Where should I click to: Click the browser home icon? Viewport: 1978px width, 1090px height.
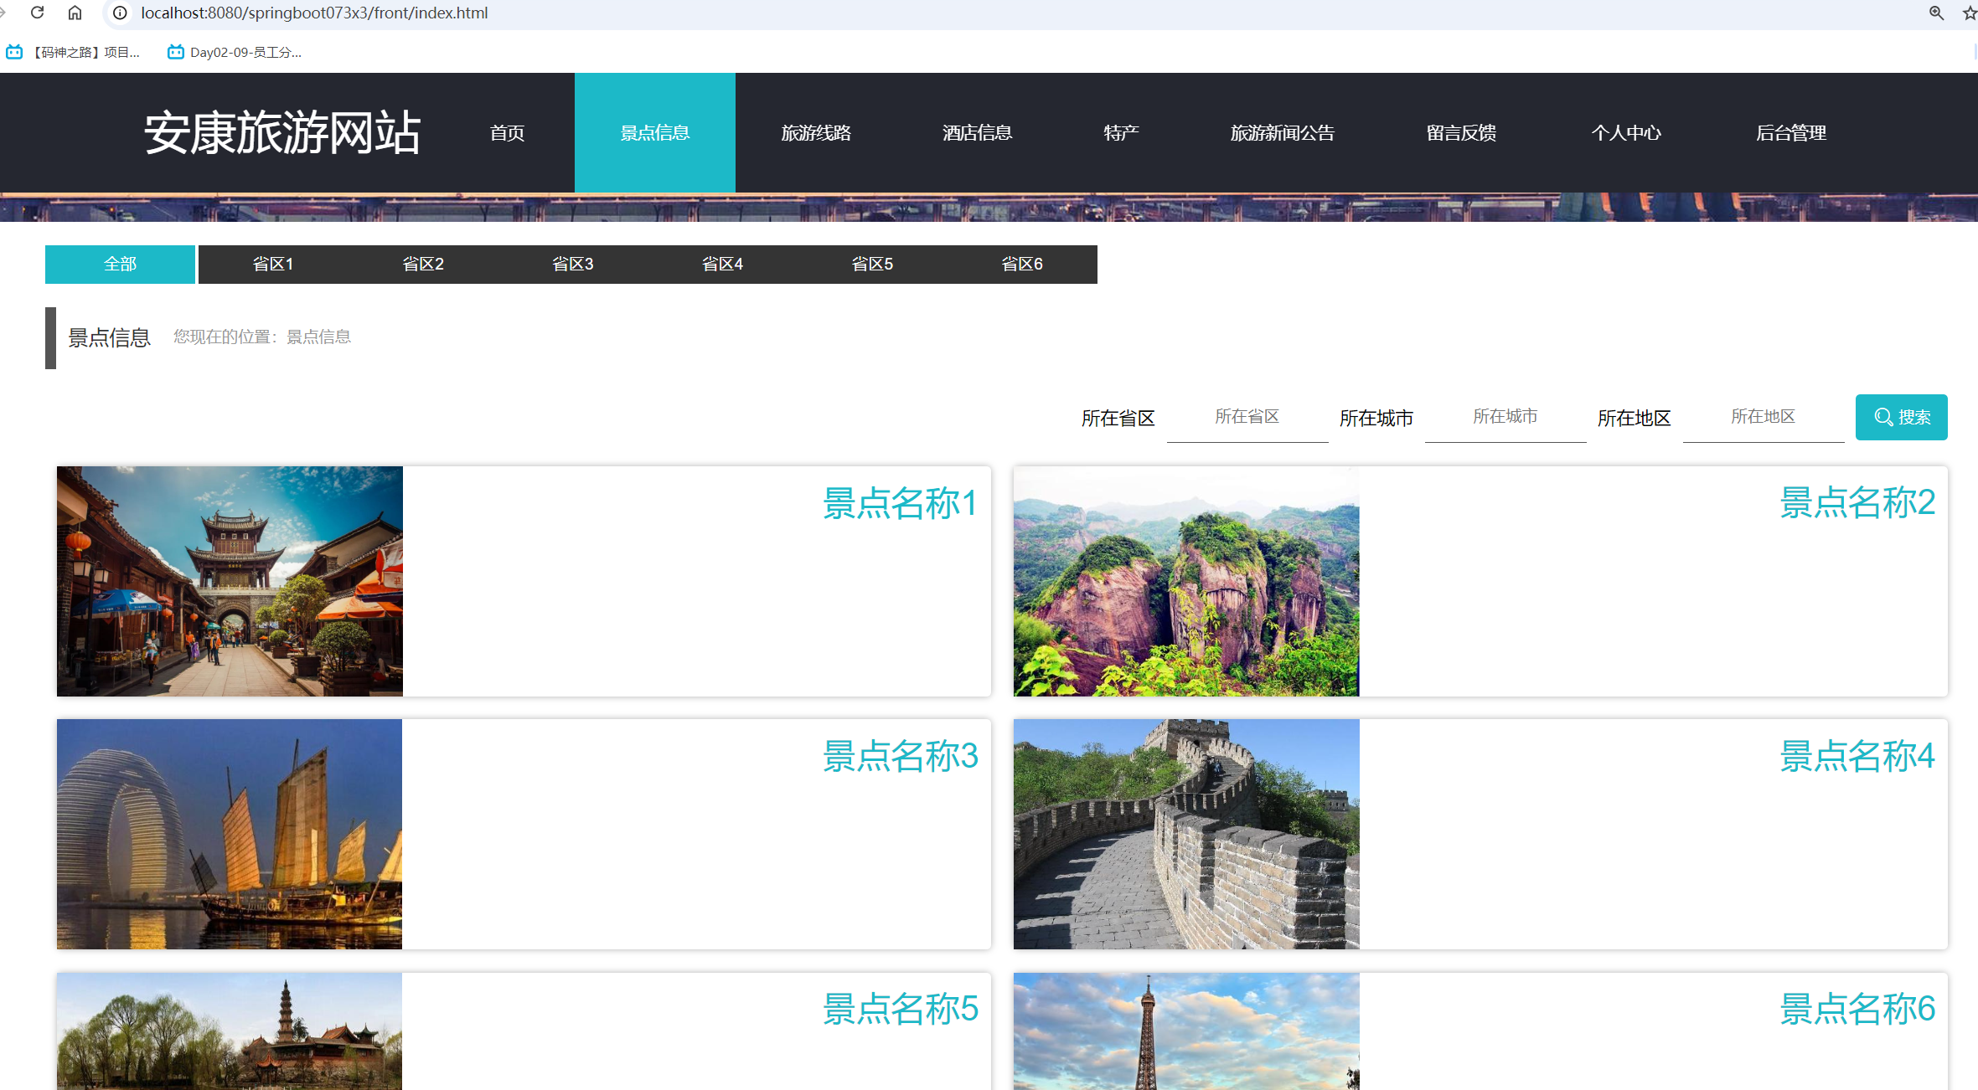tap(75, 13)
